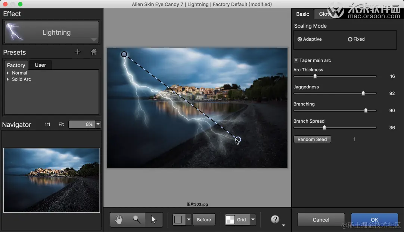
Task: Expand the Normal preset group
Action: [8, 73]
